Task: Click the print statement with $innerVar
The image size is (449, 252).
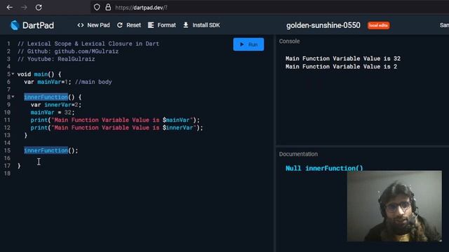Action: [x=117, y=127]
